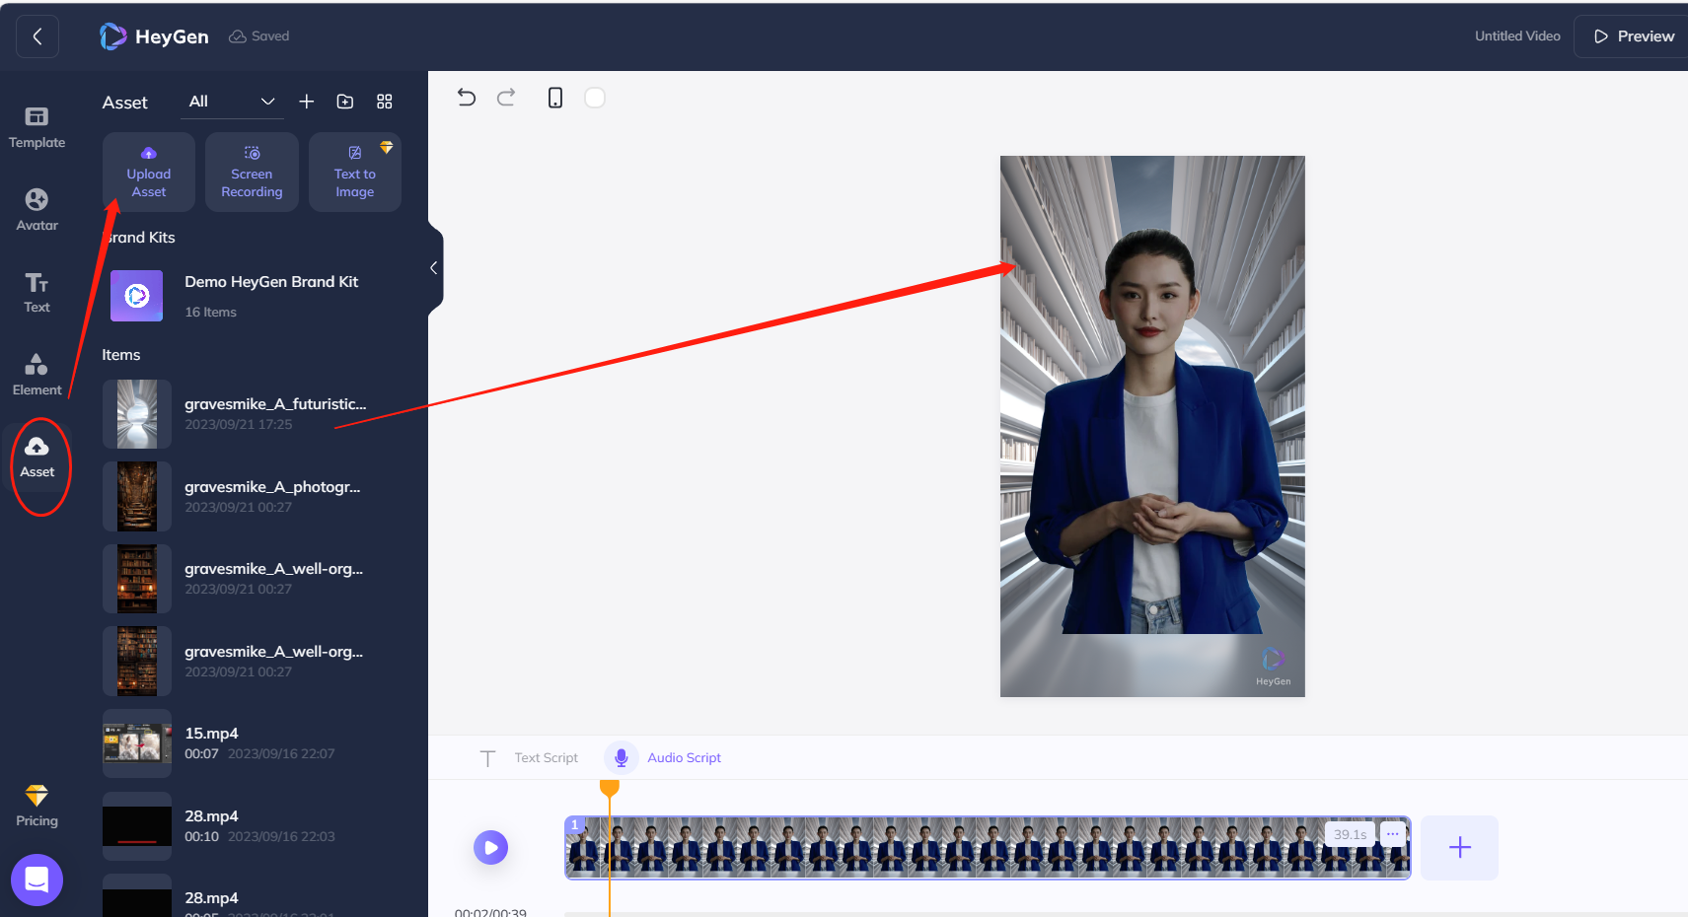
Task: Redo the last action
Action: coord(506,98)
